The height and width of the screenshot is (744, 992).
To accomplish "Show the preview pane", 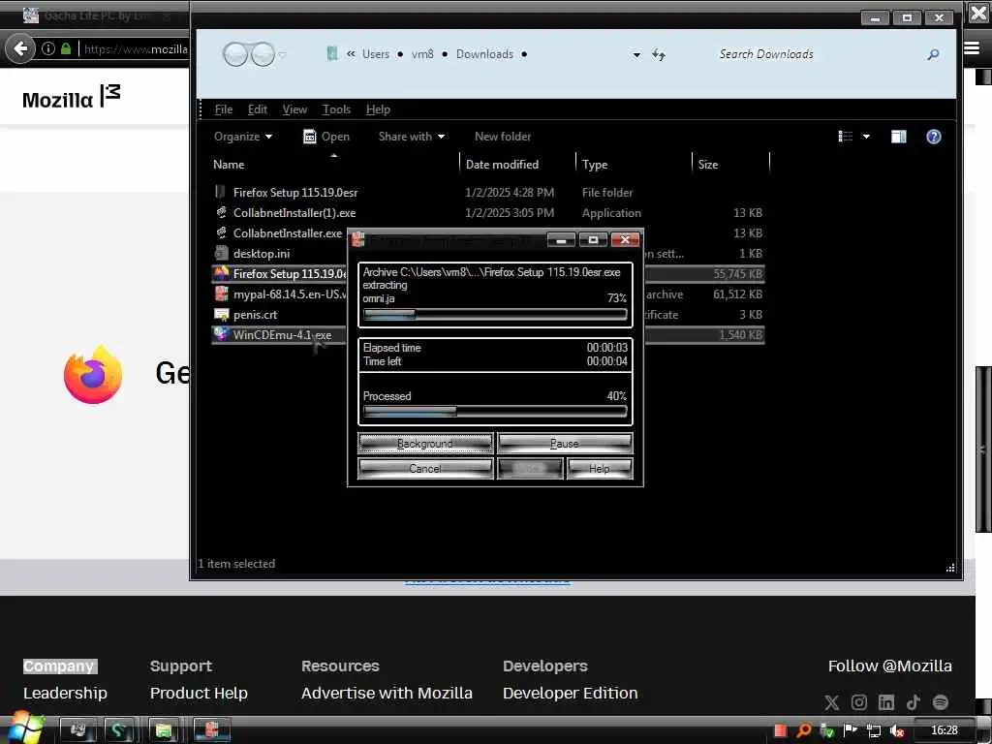I will (x=898, y=137).
